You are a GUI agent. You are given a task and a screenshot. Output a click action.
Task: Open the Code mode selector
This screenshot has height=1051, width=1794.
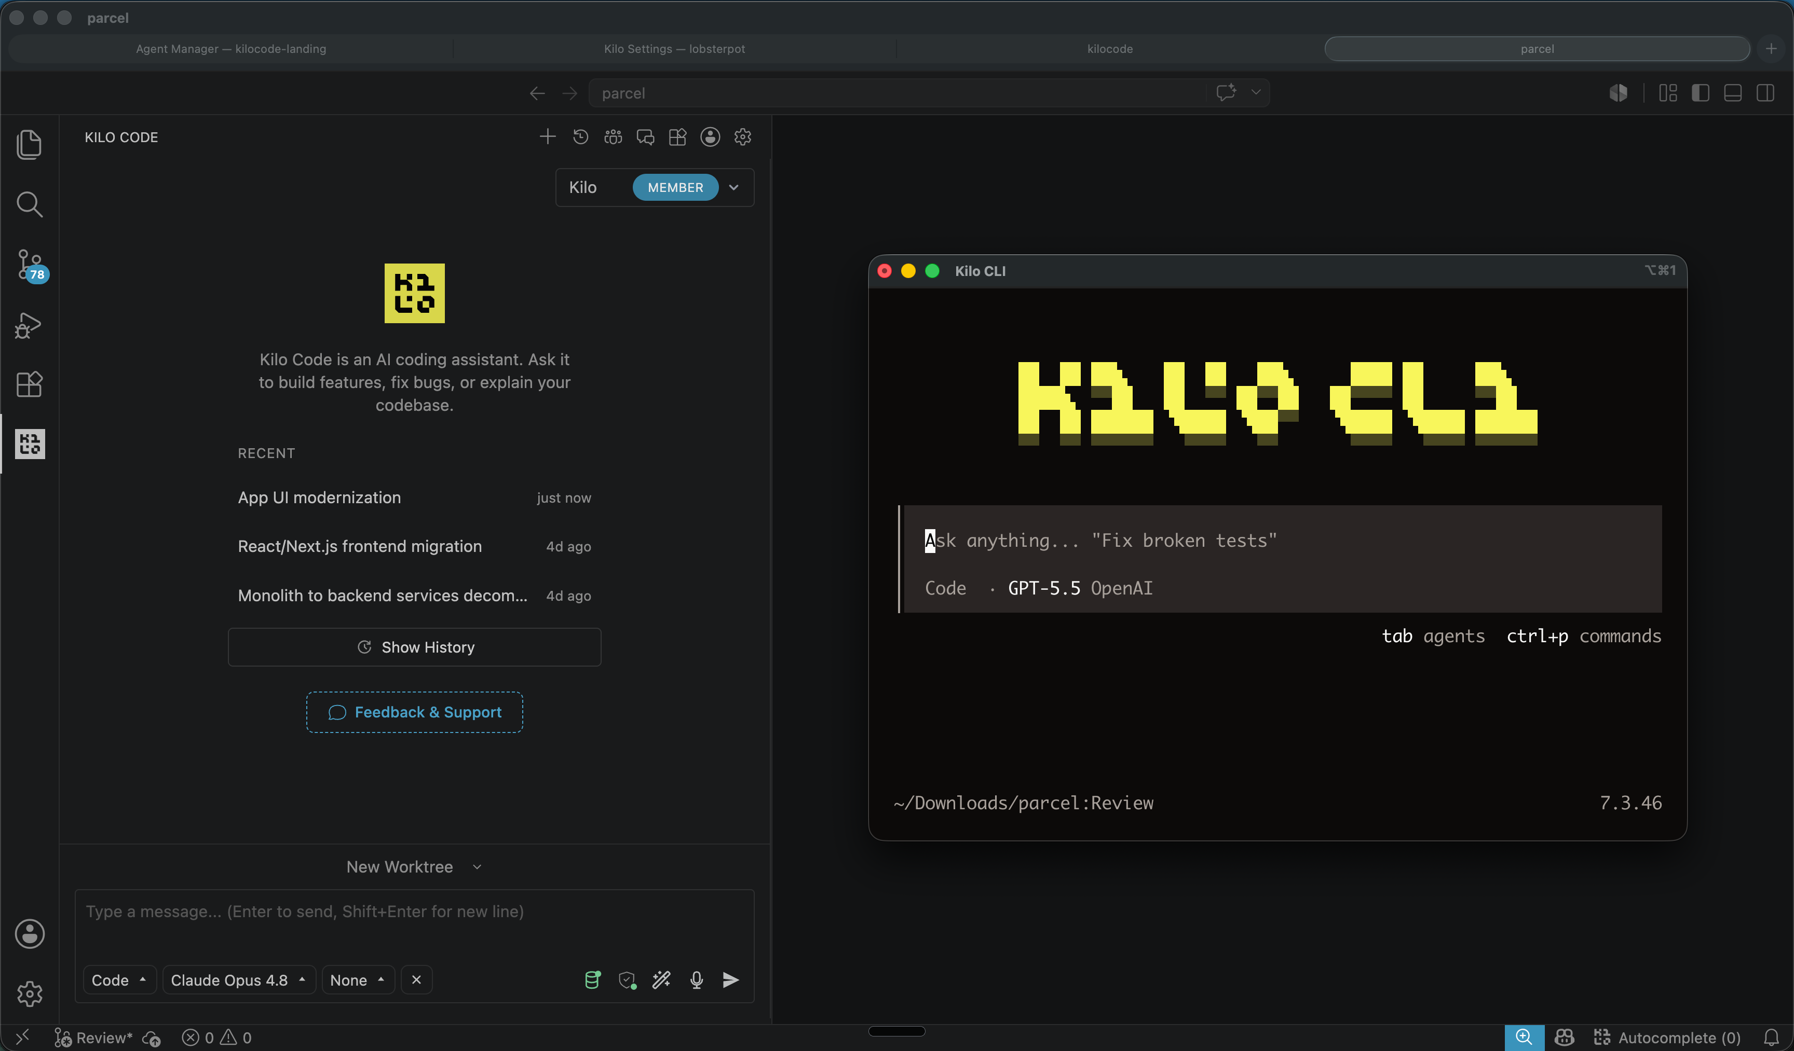pyautogui.click(x=119, y=980)
